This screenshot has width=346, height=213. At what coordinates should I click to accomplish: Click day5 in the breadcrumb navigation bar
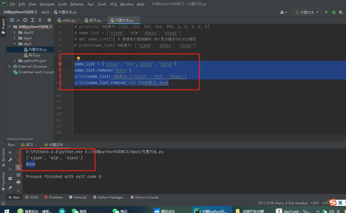(x=45, y=12)
